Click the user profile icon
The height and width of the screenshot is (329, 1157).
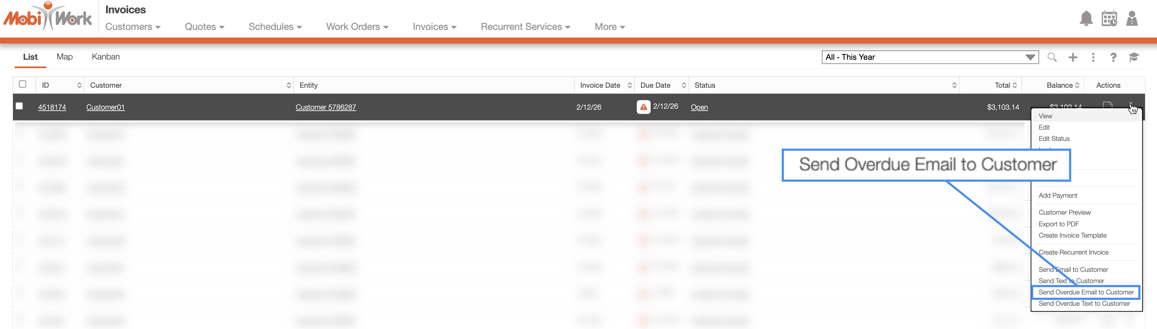tap(1132, 19)
